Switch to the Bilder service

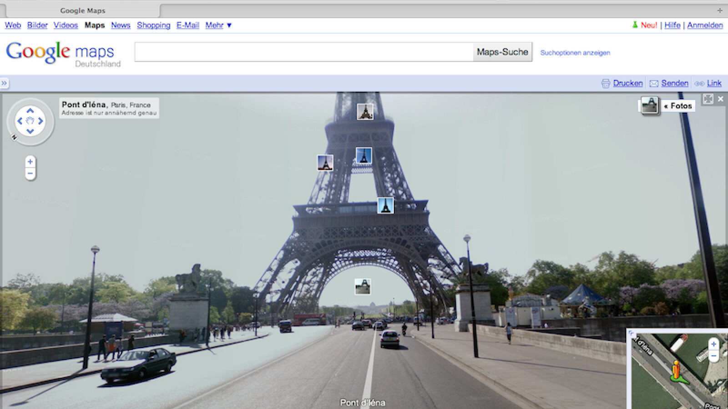pos(37,25)
